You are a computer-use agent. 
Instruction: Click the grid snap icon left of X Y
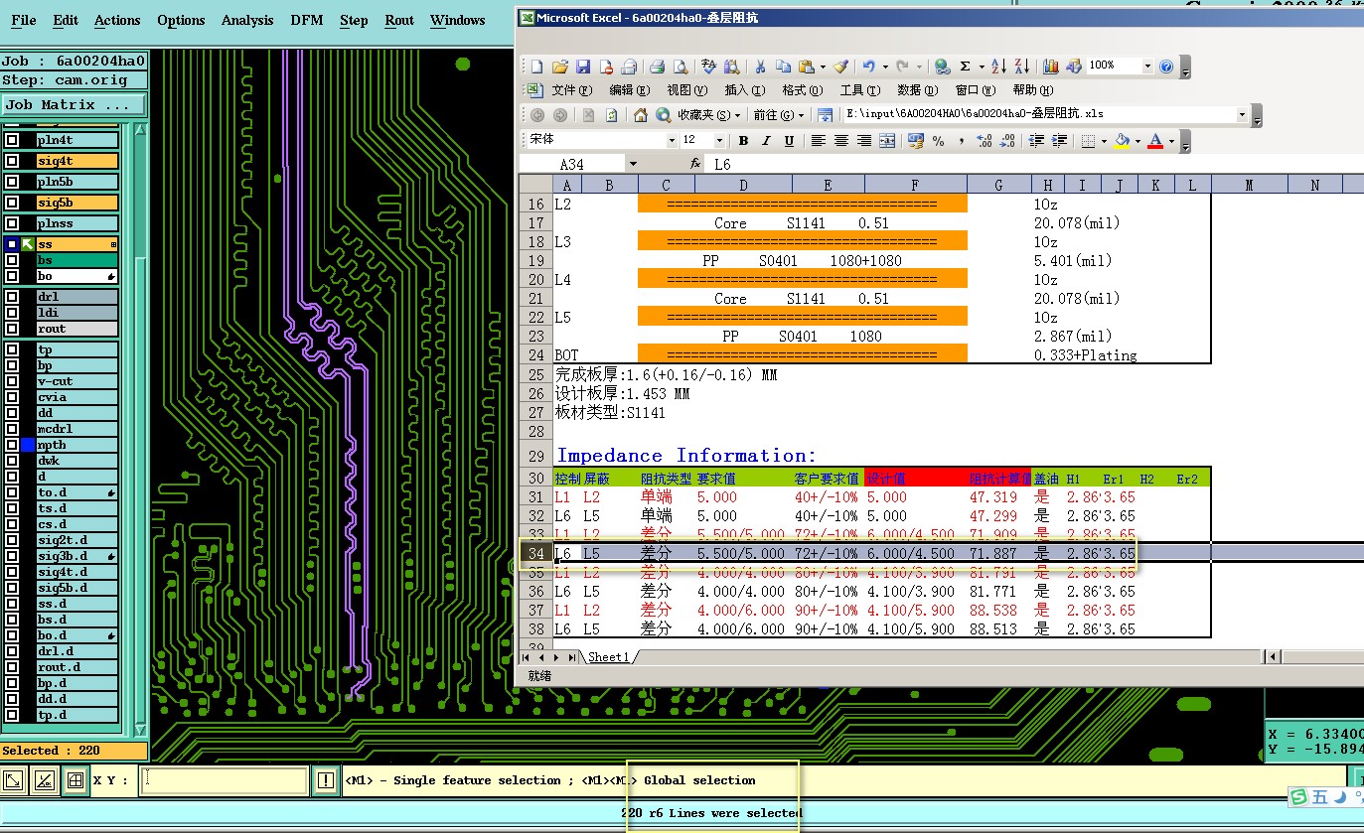click(75, 780)
